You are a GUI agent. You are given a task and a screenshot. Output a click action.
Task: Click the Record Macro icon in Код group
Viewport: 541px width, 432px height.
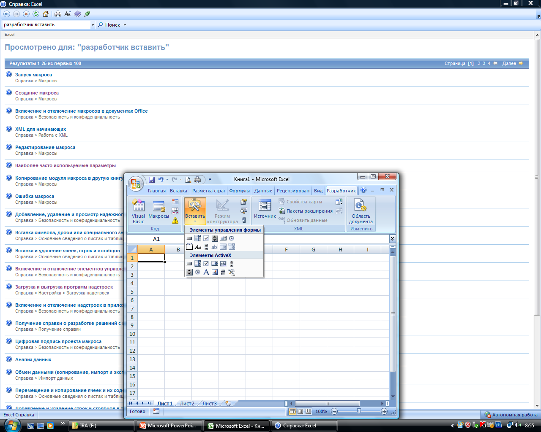[x=175, y=202]
